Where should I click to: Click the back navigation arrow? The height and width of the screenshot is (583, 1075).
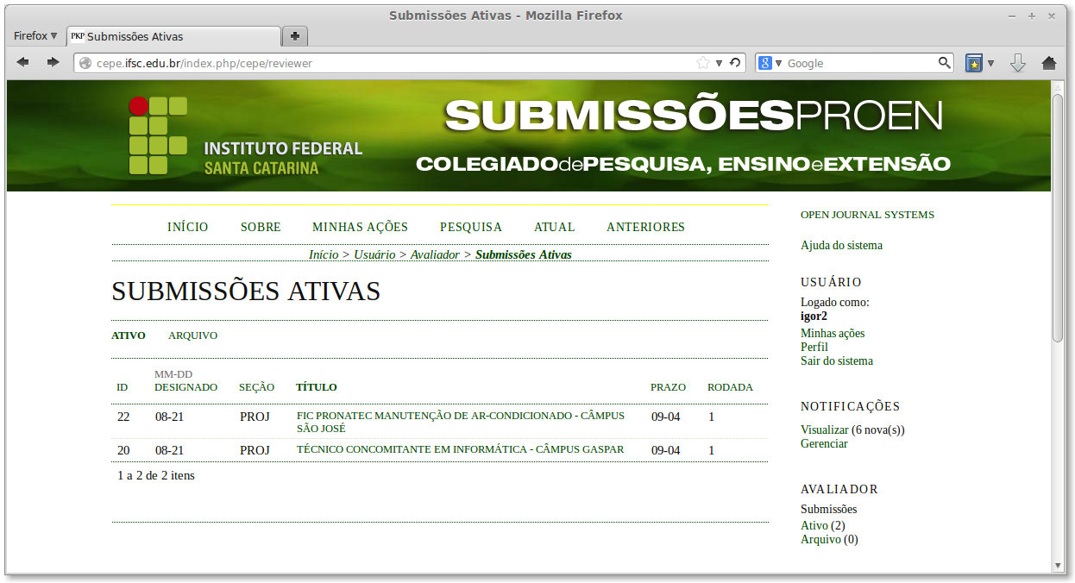[x=23, y=62]
